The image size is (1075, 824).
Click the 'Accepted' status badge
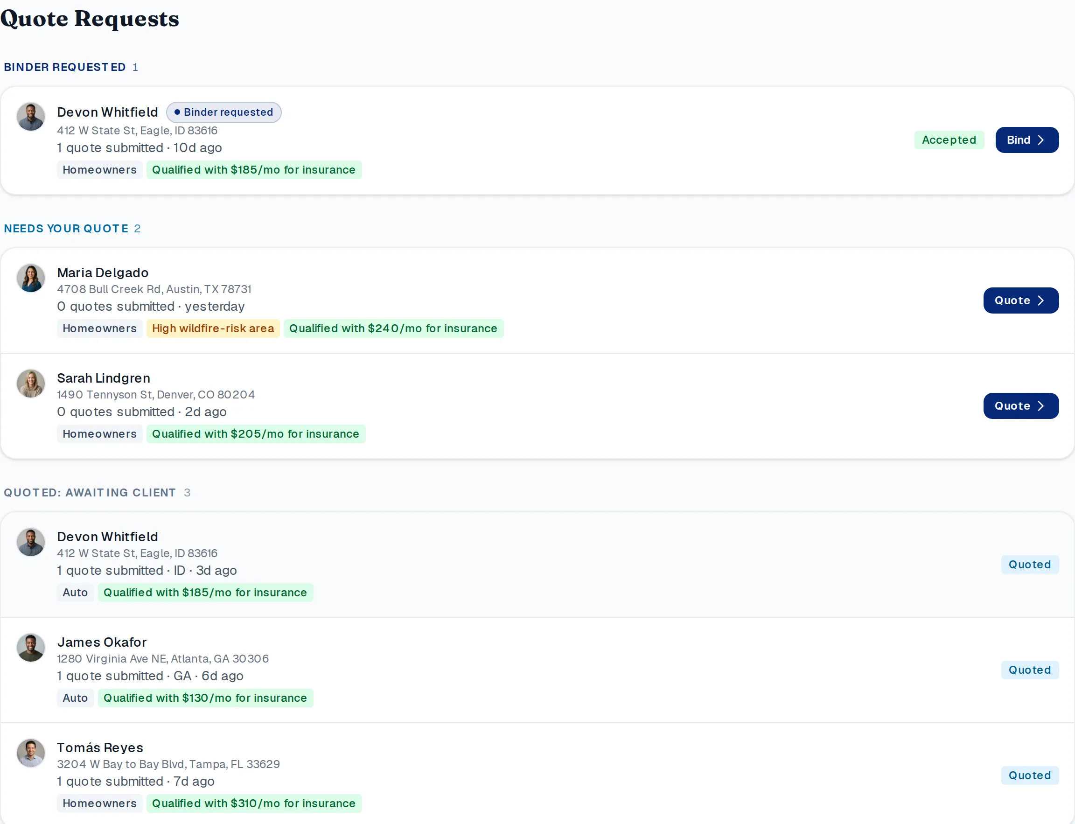point(949,140)
